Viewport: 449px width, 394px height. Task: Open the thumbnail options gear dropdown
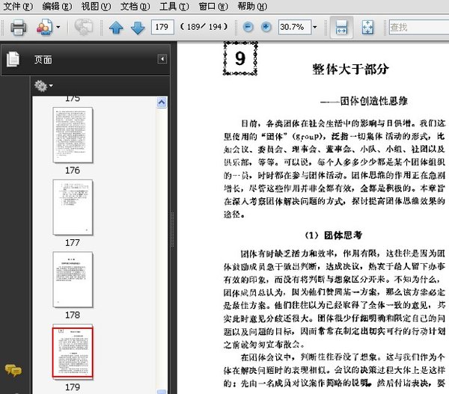[x=43, y=86]
